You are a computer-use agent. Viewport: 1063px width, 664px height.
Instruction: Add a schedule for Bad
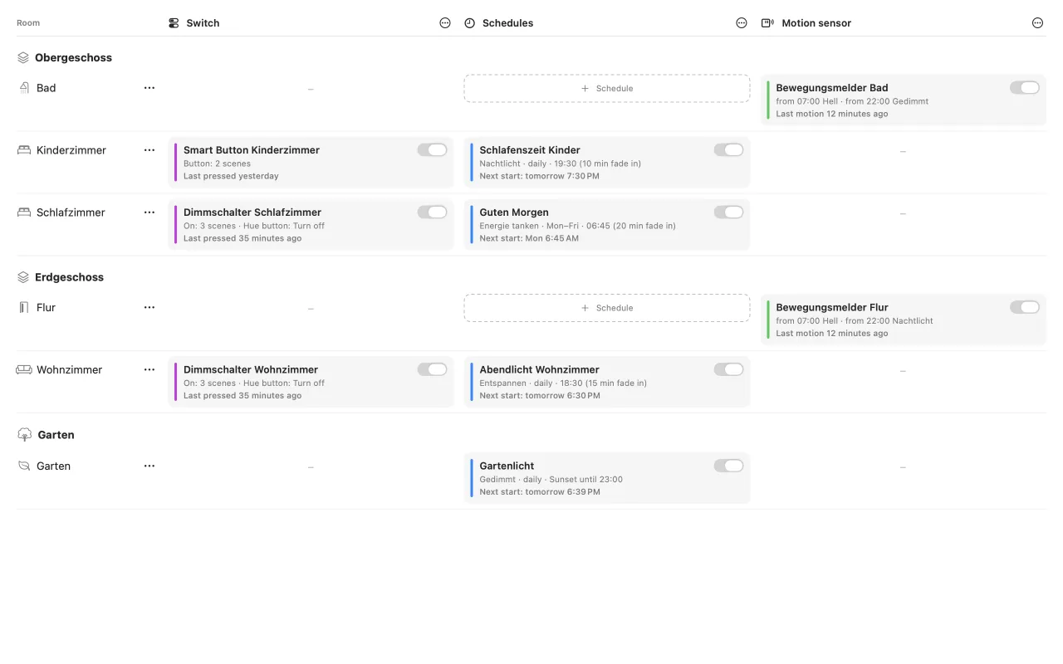click(x=607, y=88)
